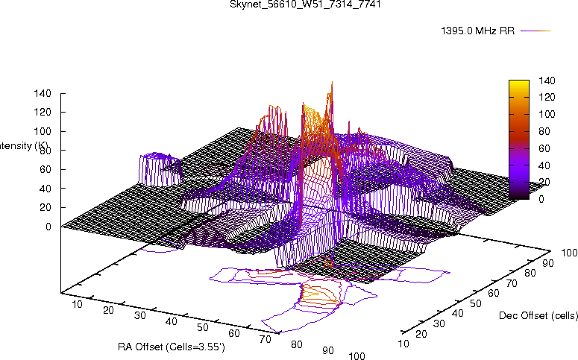
Task: Select the 90 tick on the RA Offset axis
Action: [328, 350]
